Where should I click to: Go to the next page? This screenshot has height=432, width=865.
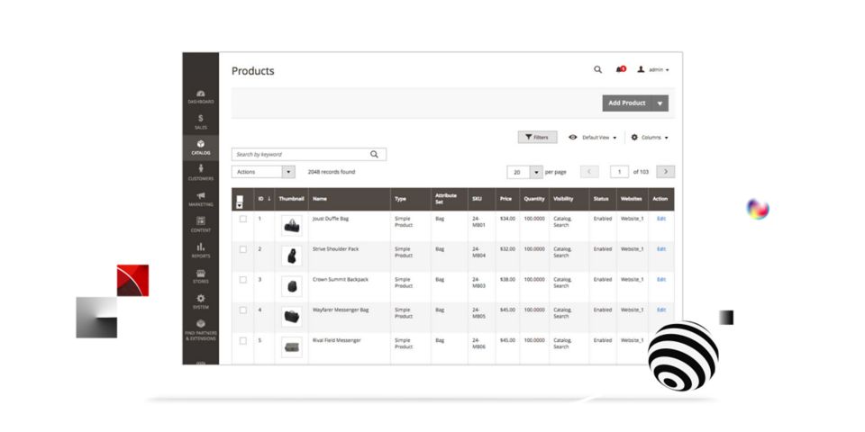[665, 172]
